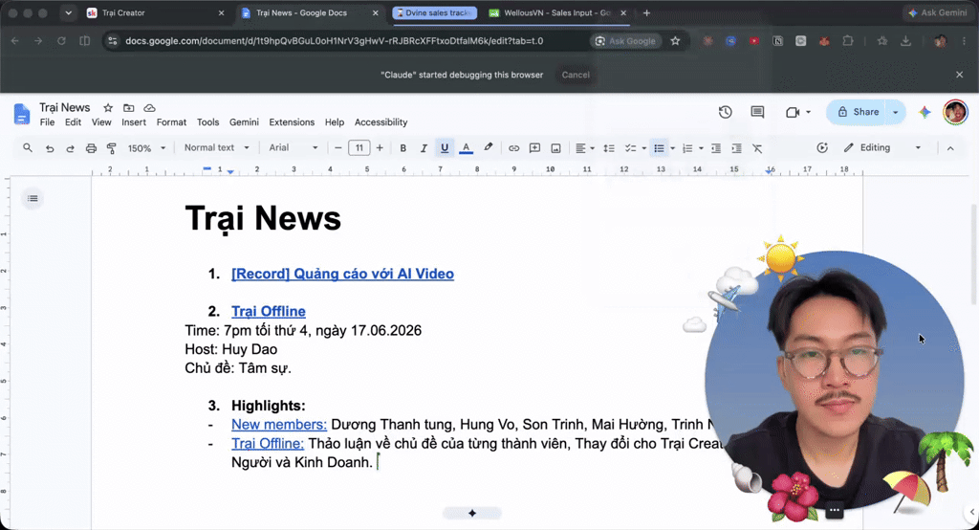Image resolution: width=979 pixels, height=530 pixels.
Task: Decrease the indent
Action: tap(716, 148)
